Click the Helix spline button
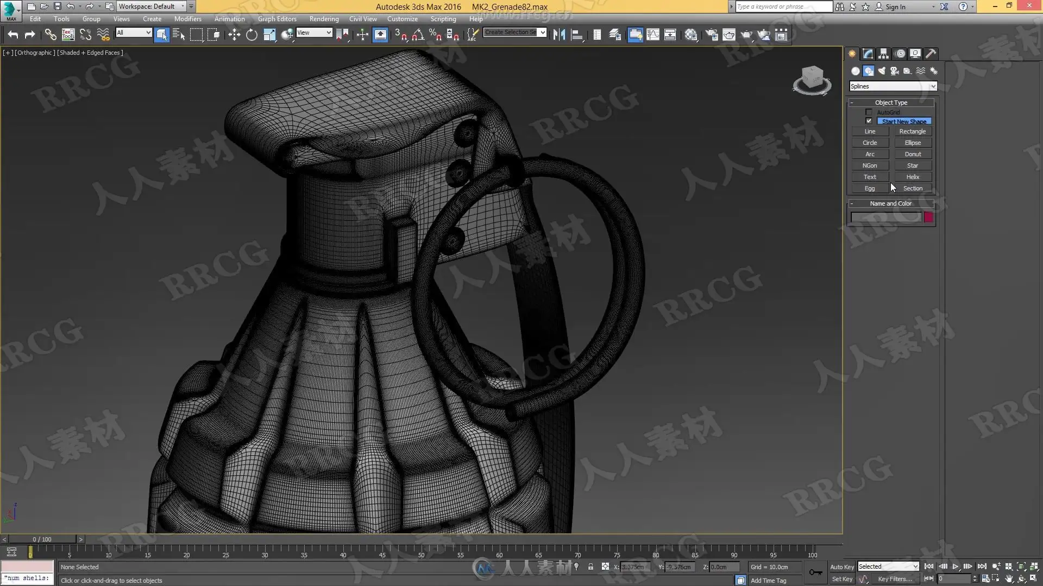1043x586 pixels. (912, 177)
